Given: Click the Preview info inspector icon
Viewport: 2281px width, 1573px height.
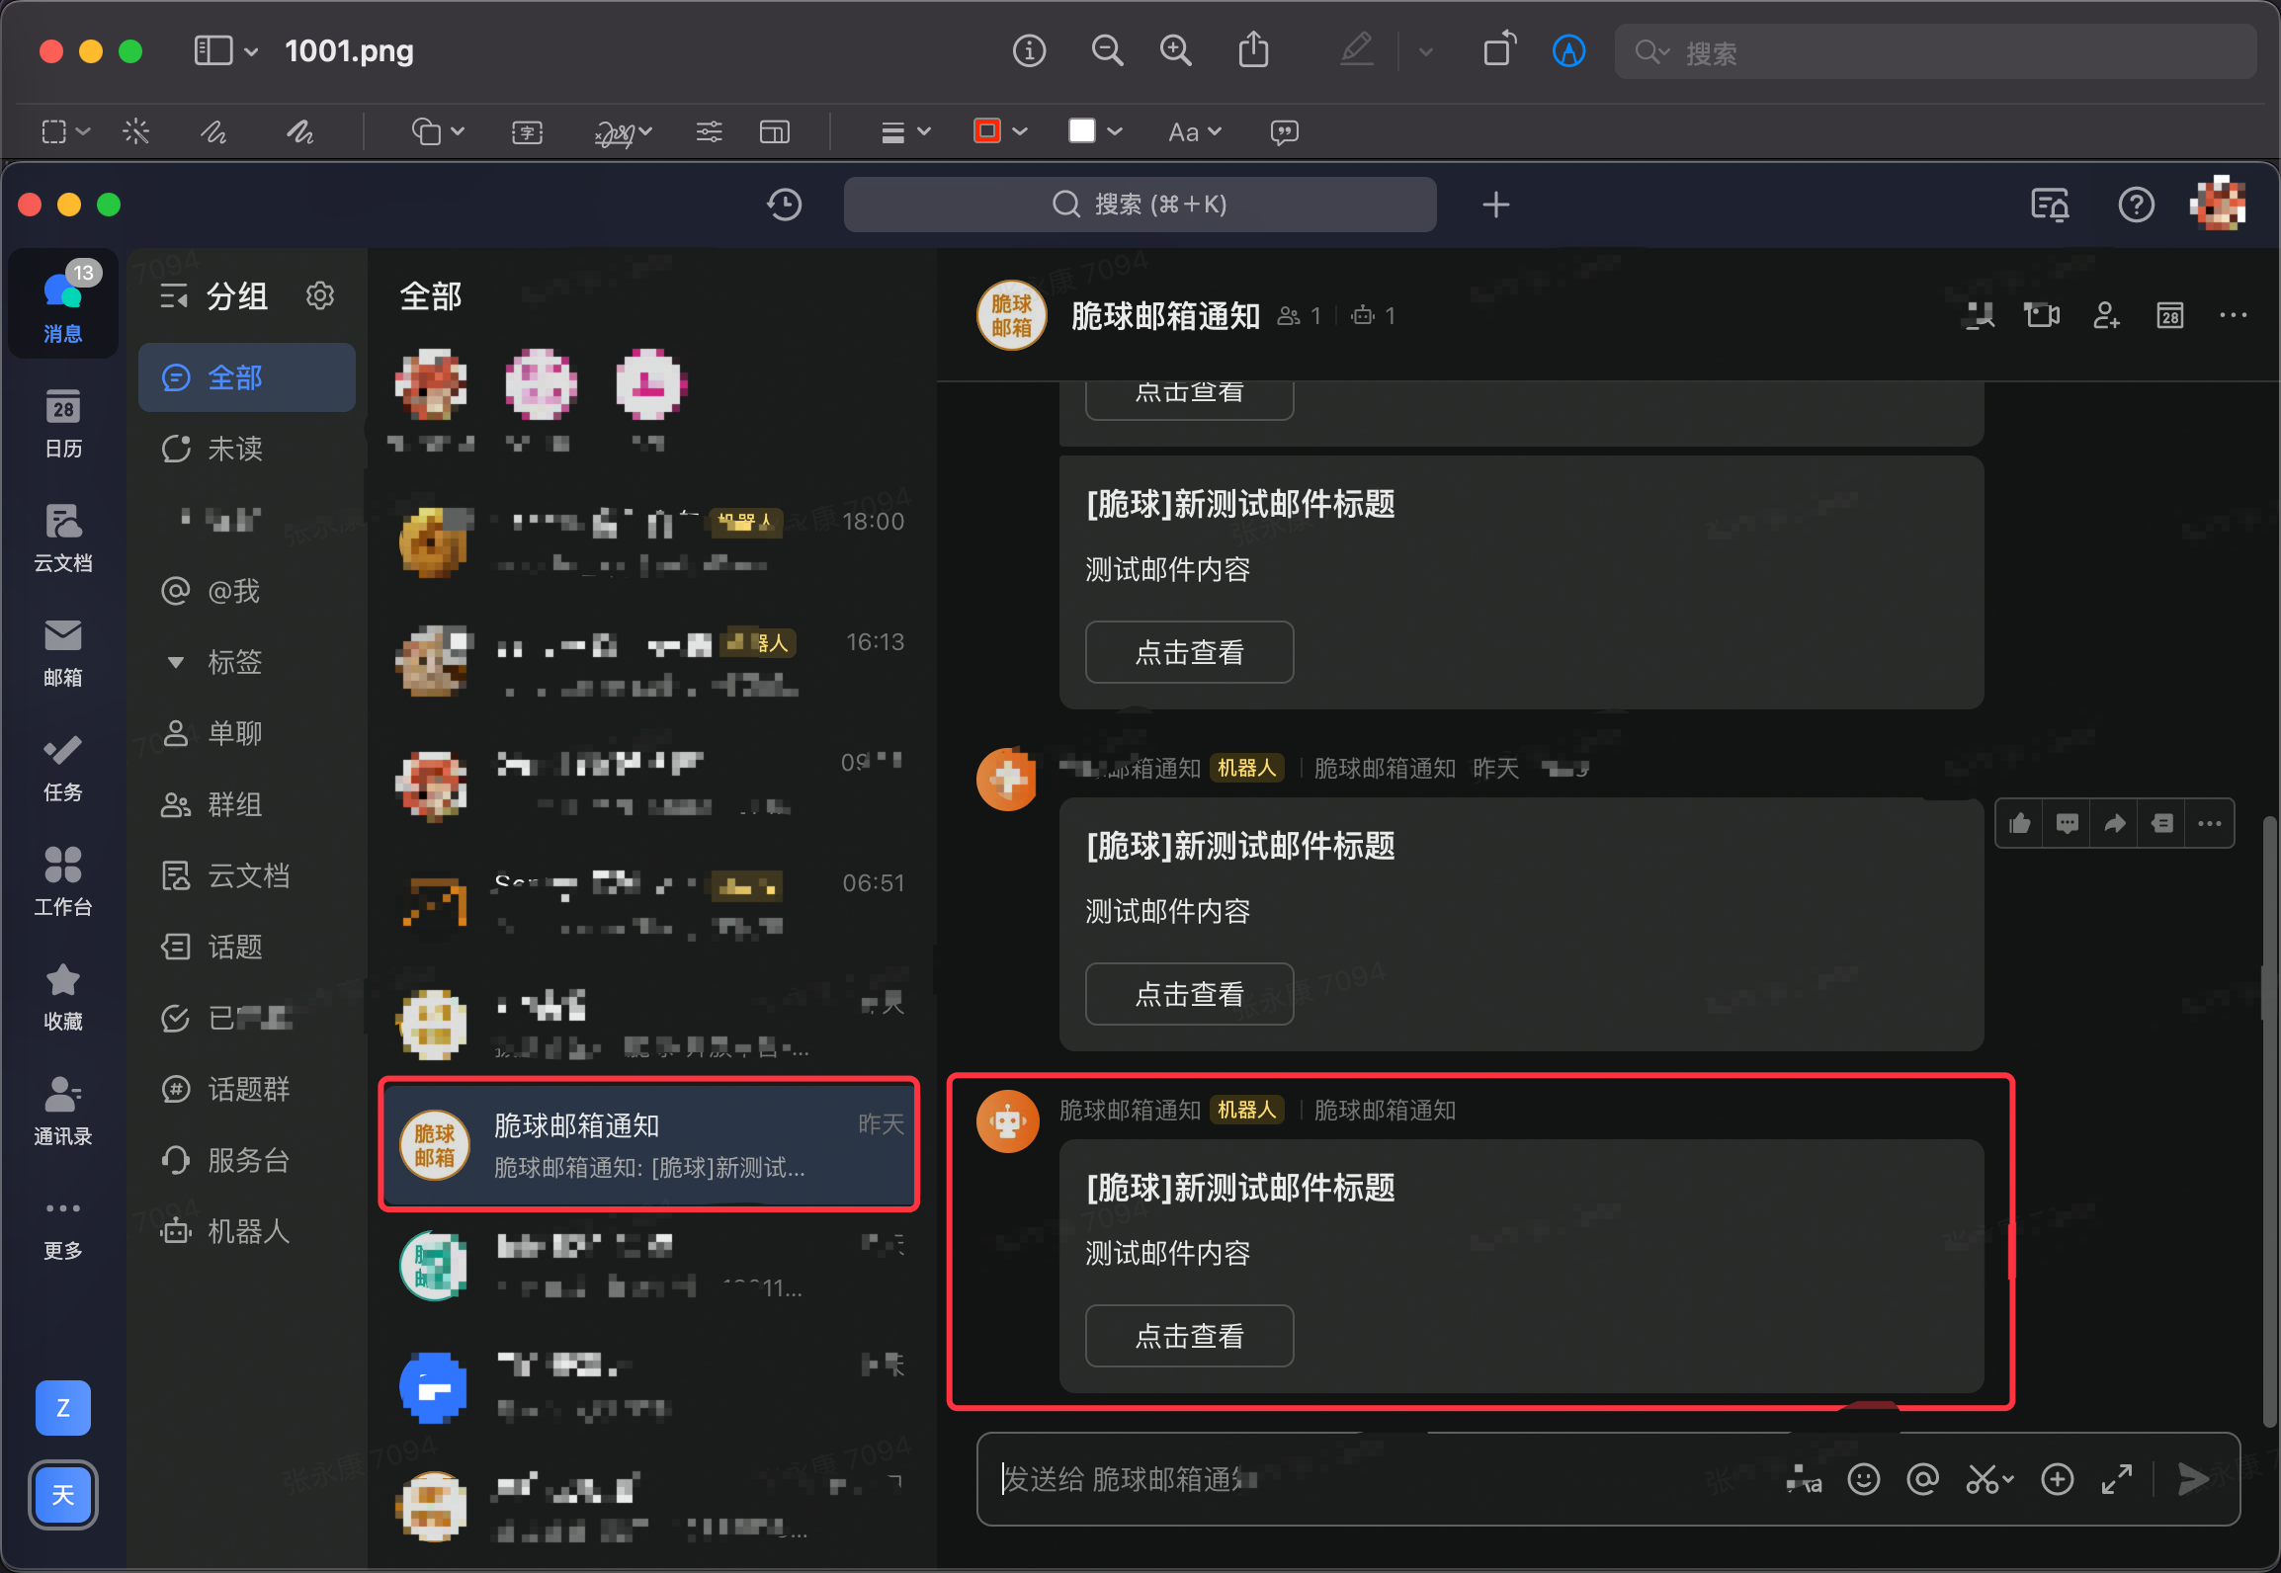Looking at the screenshot, I should point(1029,50).
